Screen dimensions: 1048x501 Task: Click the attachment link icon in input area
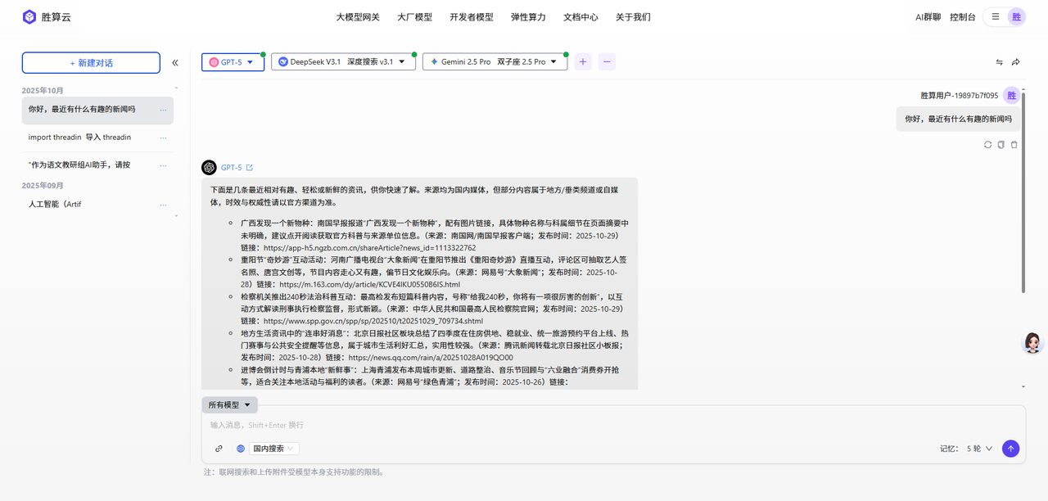click(219, 449)
